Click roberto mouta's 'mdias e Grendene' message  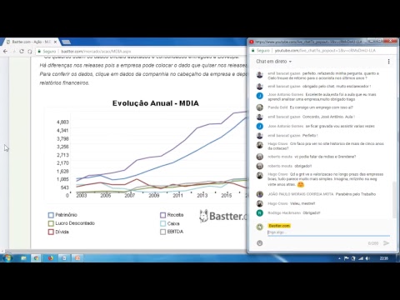325,157
